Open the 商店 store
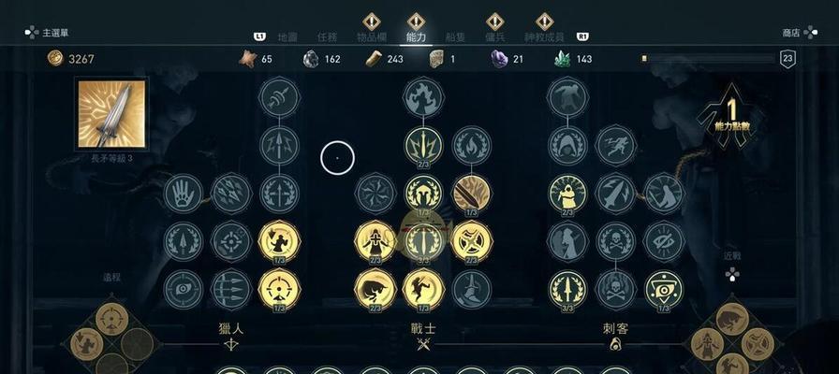 [791, 33]
